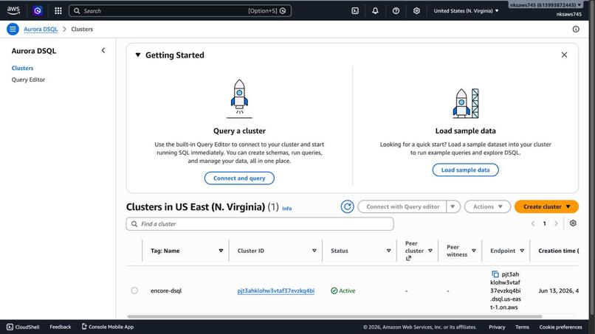The image size is (595, 334).
Task: Click inside the top Search bar
Action: click(x=180, y=10)
